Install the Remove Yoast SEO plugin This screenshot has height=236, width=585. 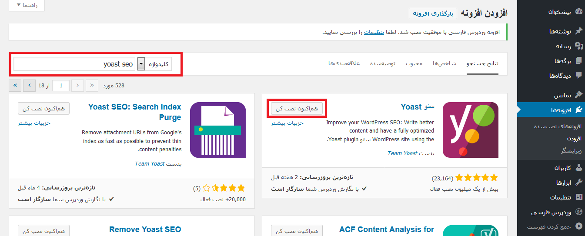pos(44,231)
